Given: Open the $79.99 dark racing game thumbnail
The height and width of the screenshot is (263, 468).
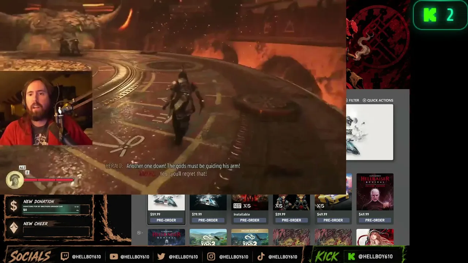Looking at the screenshot, I should 208,203.
